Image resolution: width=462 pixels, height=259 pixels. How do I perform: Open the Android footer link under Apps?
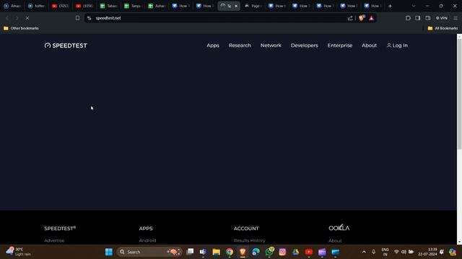tap(147, 240)
